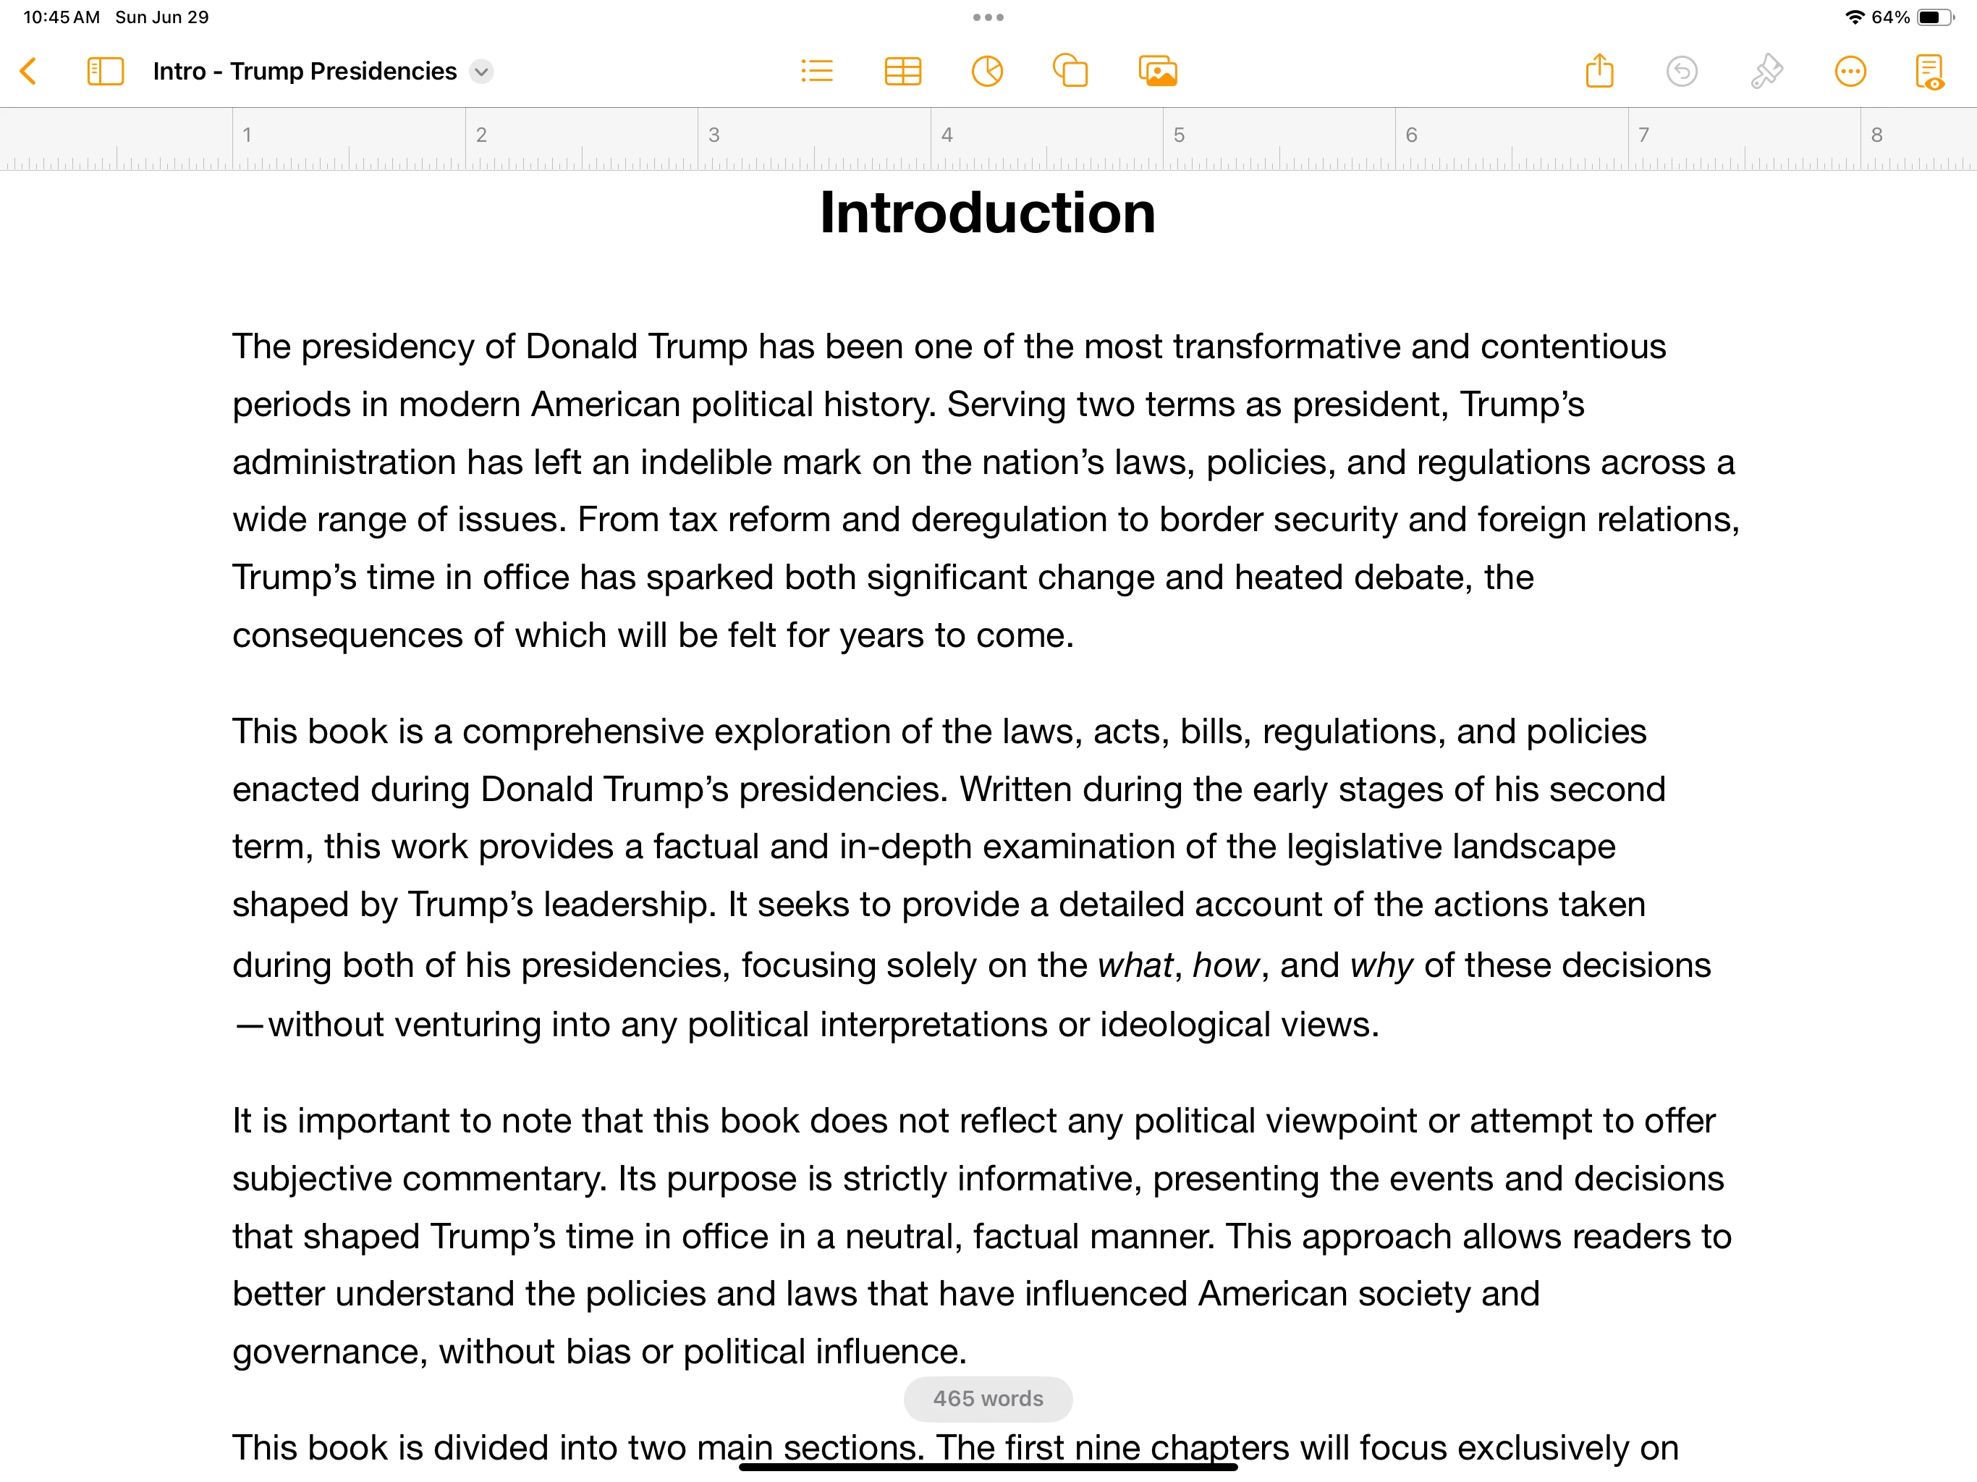Tap the Undo arrow icon
Screen dimensions: 1977x1482
(x=1682, y=72)
